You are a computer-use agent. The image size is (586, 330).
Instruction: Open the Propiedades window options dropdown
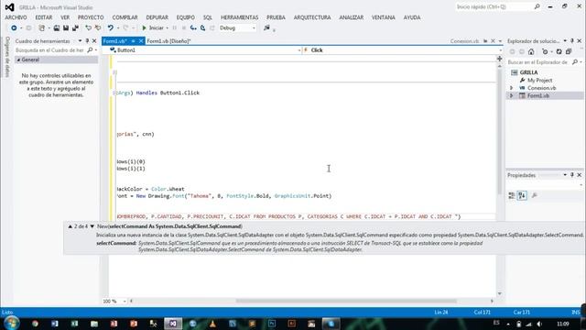tap(565, 175)
